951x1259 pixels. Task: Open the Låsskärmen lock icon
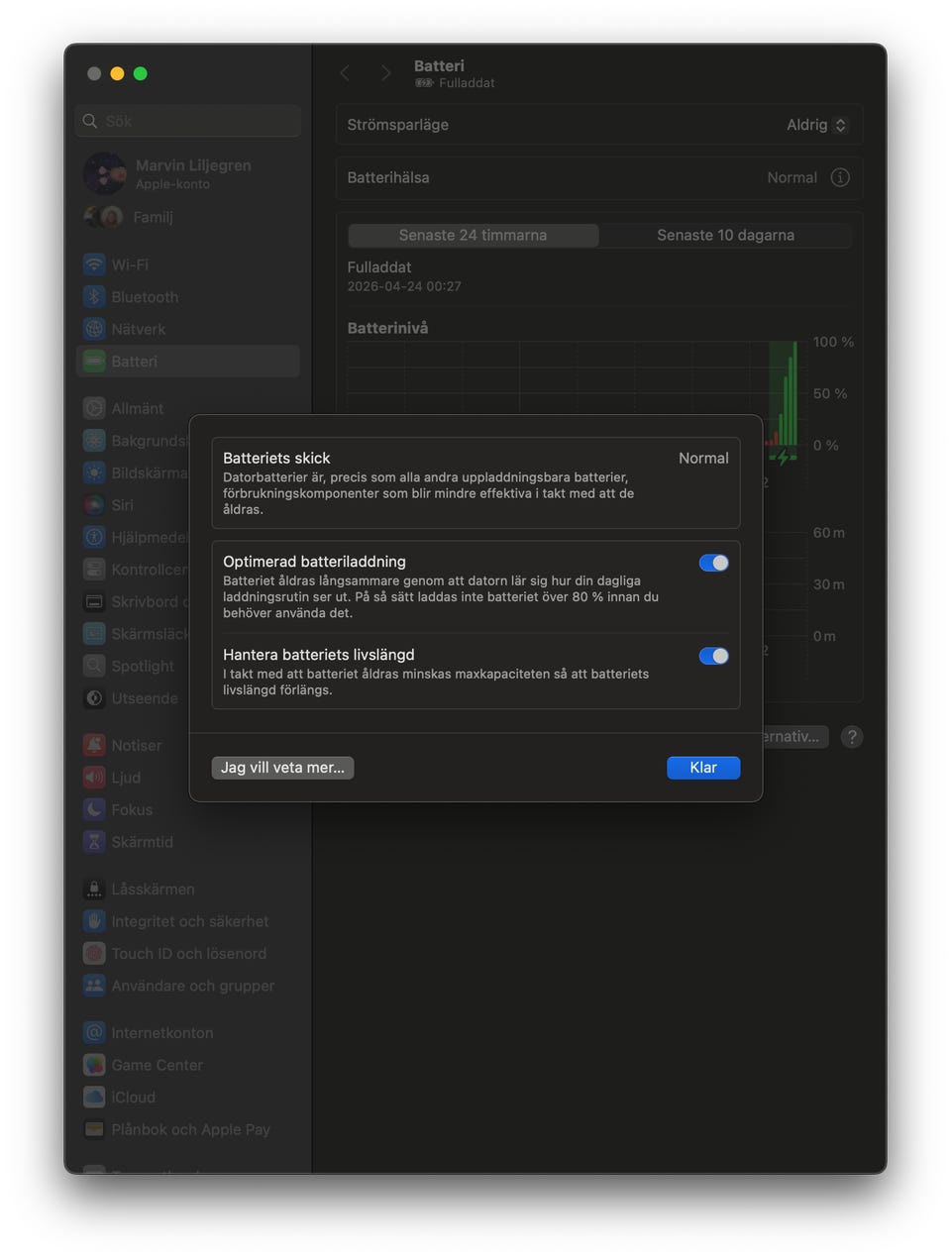click(94, 889)
